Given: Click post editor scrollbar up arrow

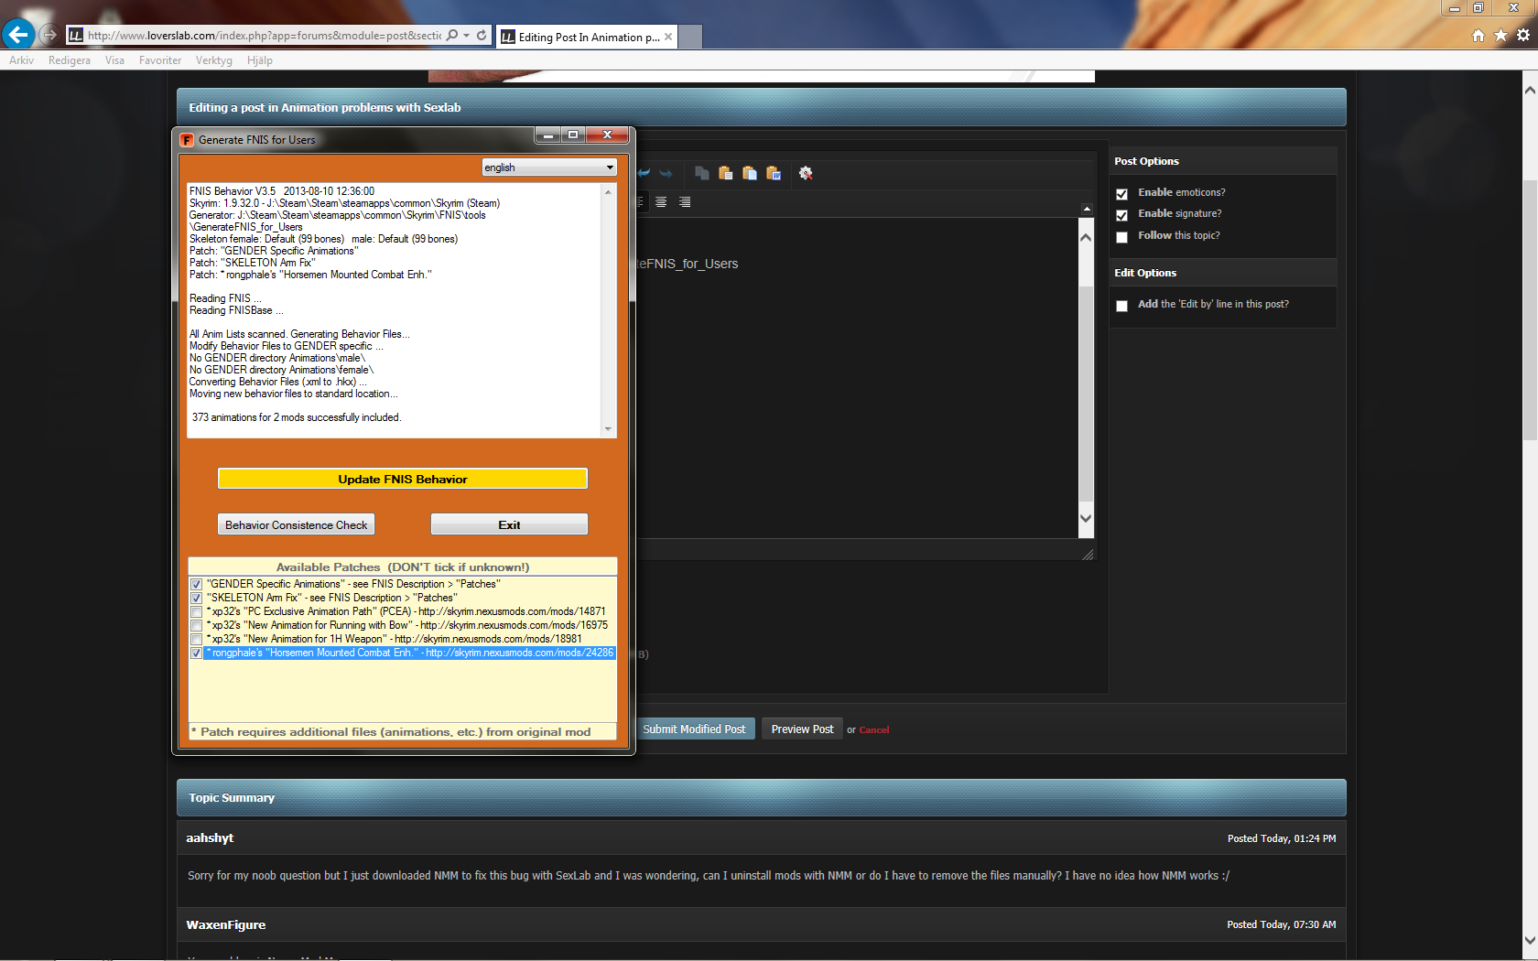Looking at the screenshot, I should click(1086, 237).
